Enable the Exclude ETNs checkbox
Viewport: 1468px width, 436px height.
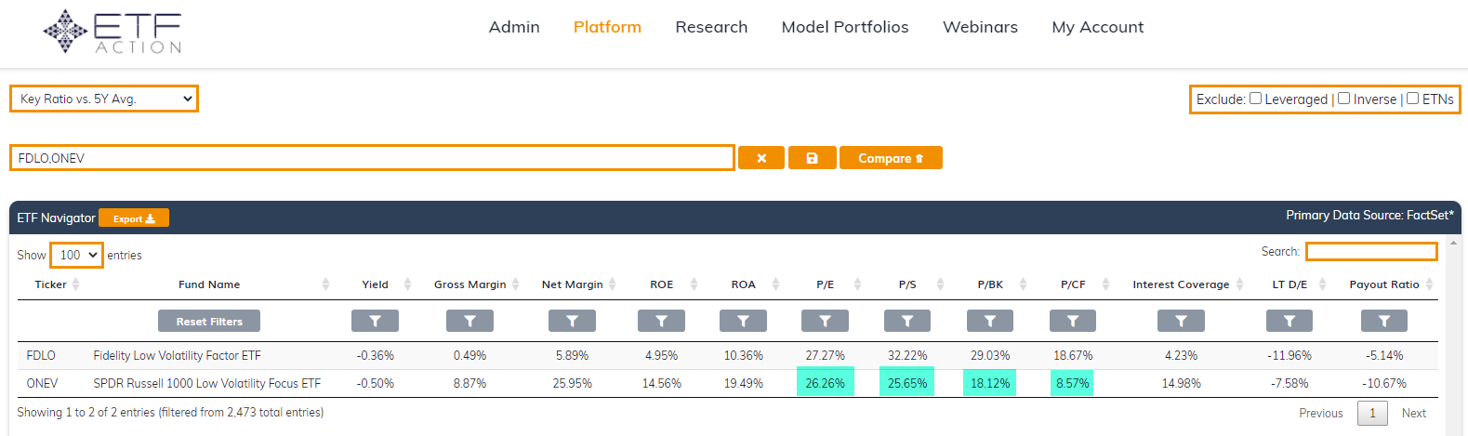[x=1412, y=99]
